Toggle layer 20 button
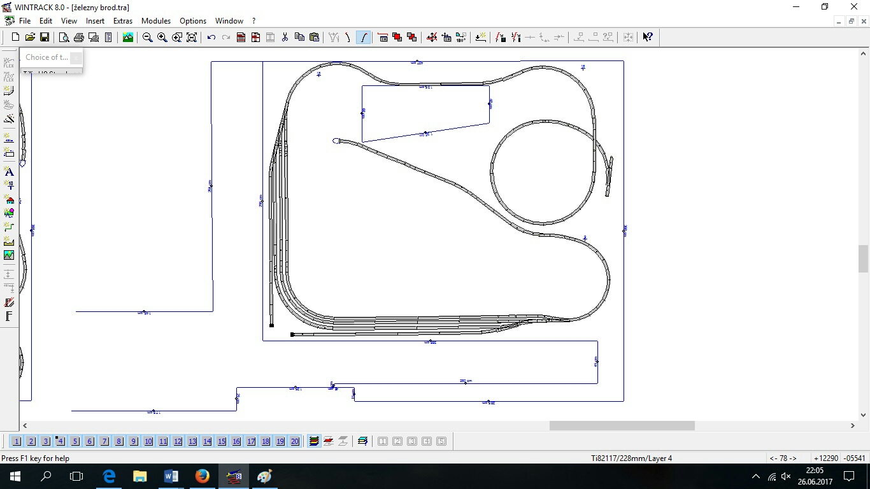The image size is (870, 489). tap(295, 441)
